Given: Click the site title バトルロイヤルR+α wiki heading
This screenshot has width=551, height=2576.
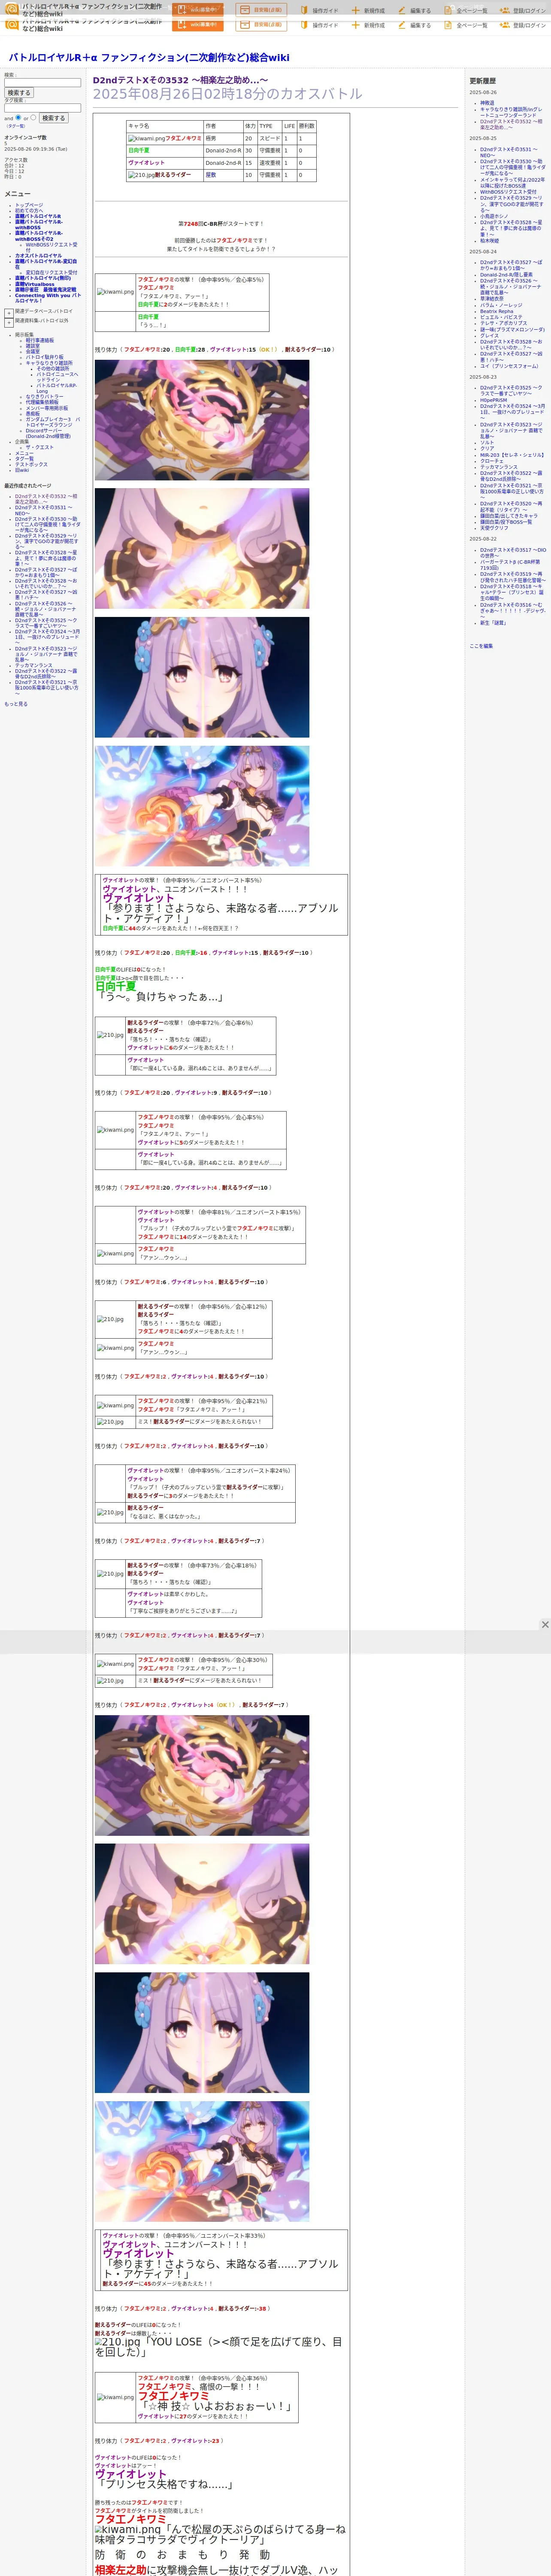Looking at the screenshot, I should point(149,58).
